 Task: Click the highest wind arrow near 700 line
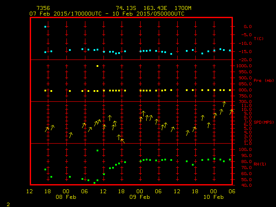coord(224,104)
